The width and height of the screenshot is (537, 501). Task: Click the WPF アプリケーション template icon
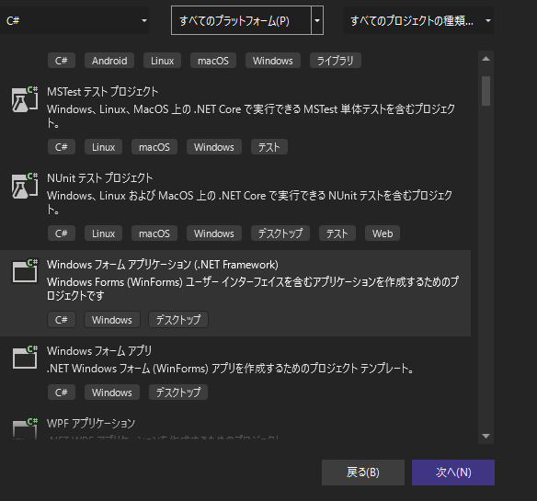pyautogui.click(x=25, y=428)
